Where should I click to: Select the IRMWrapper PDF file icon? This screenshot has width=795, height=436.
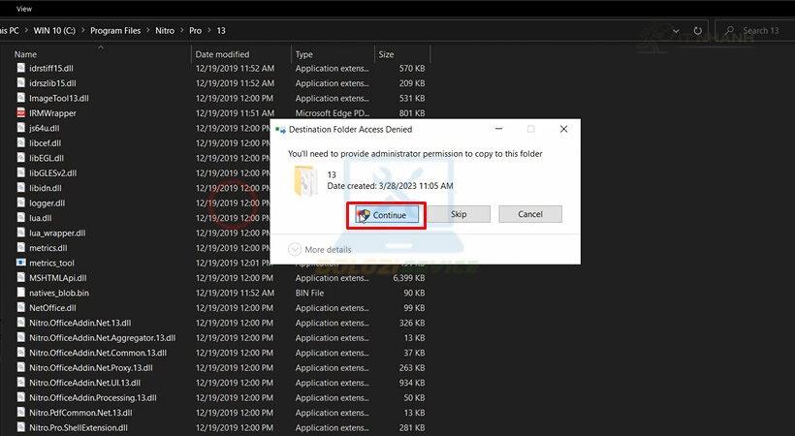[x=20, y=113]
